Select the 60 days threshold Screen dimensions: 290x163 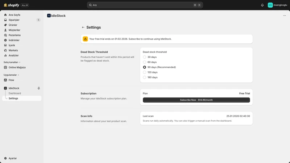pyautogui.click(x=144, y=62)
